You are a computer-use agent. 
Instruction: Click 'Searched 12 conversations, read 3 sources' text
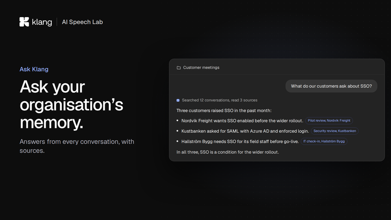point(220,100)
